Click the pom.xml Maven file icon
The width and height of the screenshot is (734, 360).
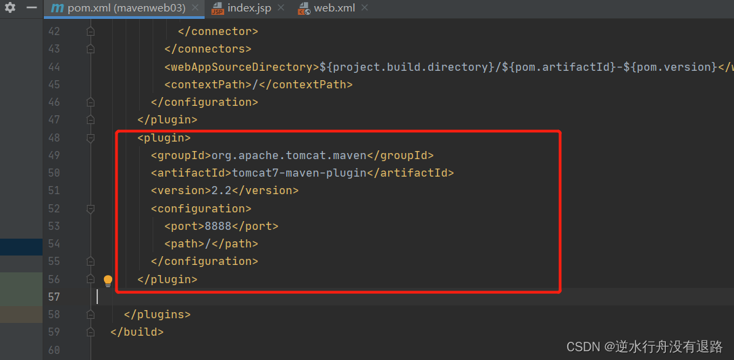coord(57,8)
